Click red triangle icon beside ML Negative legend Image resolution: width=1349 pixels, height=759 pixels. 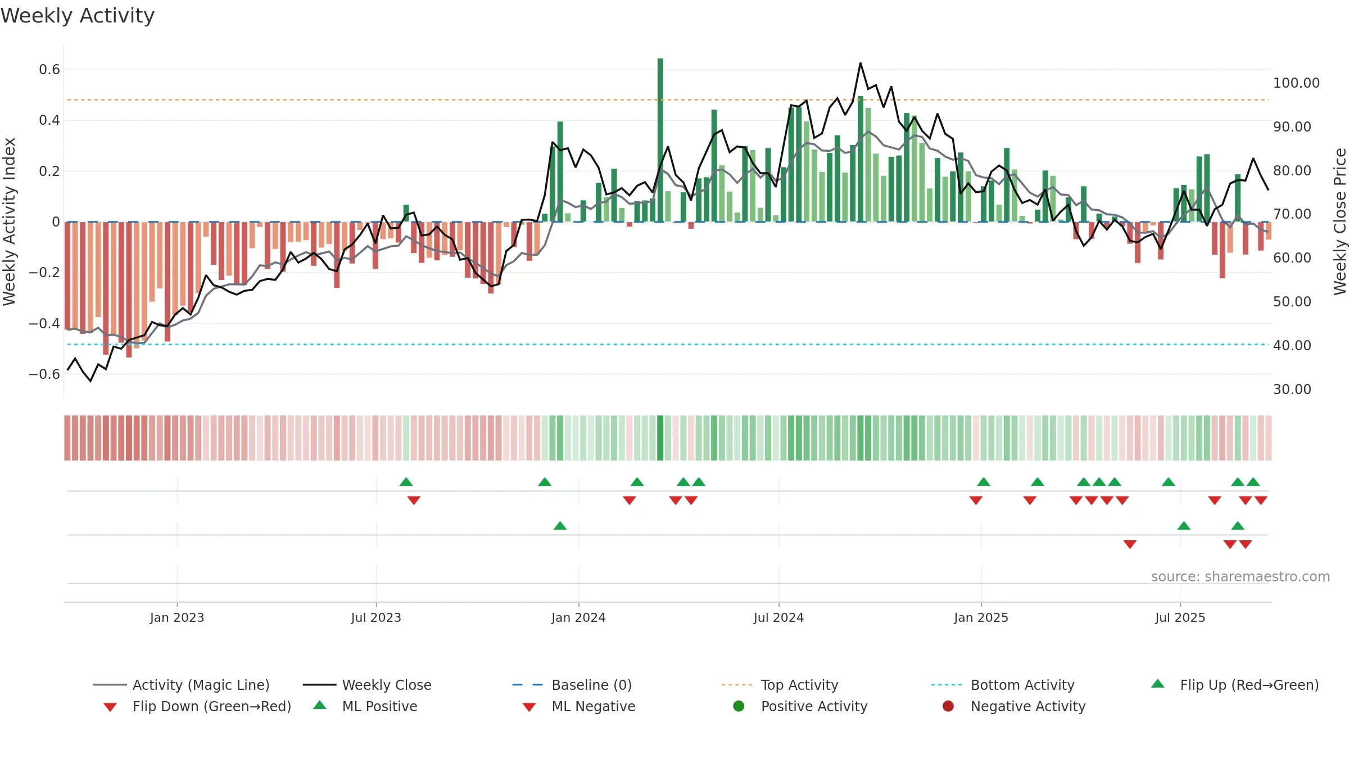pyautogui.click(x=529, y=707)
